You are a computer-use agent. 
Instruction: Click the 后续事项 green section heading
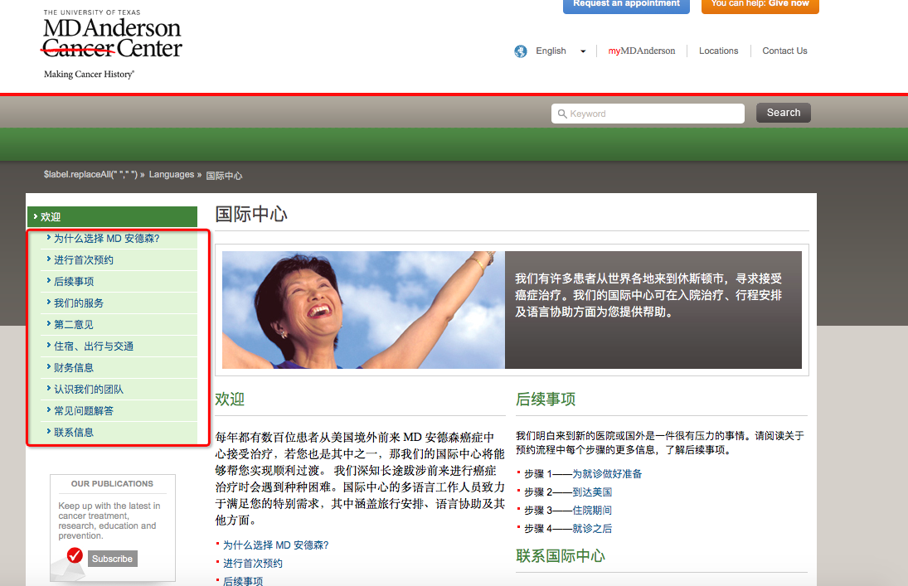coord(546,399)
